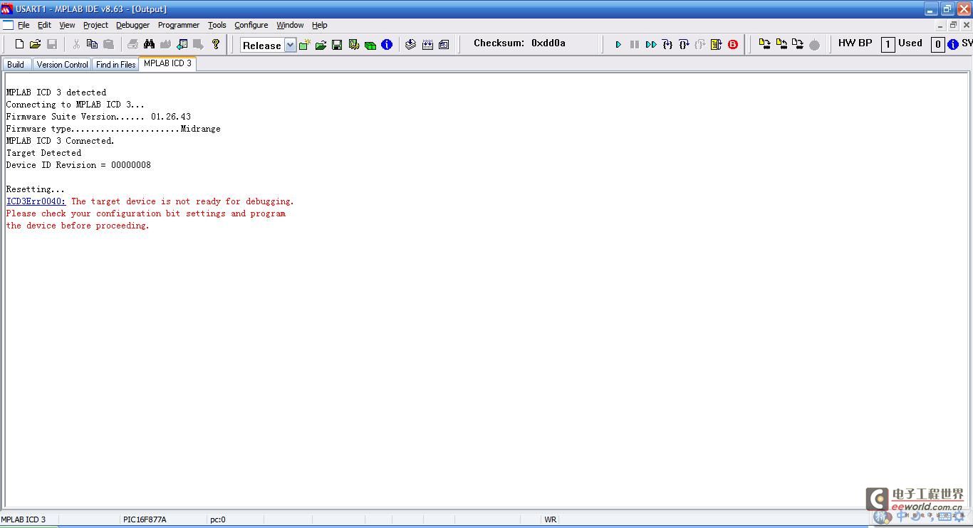
Task: Click MPLAB ICD 3 in the status bar
Action: [x=24, y=519]
